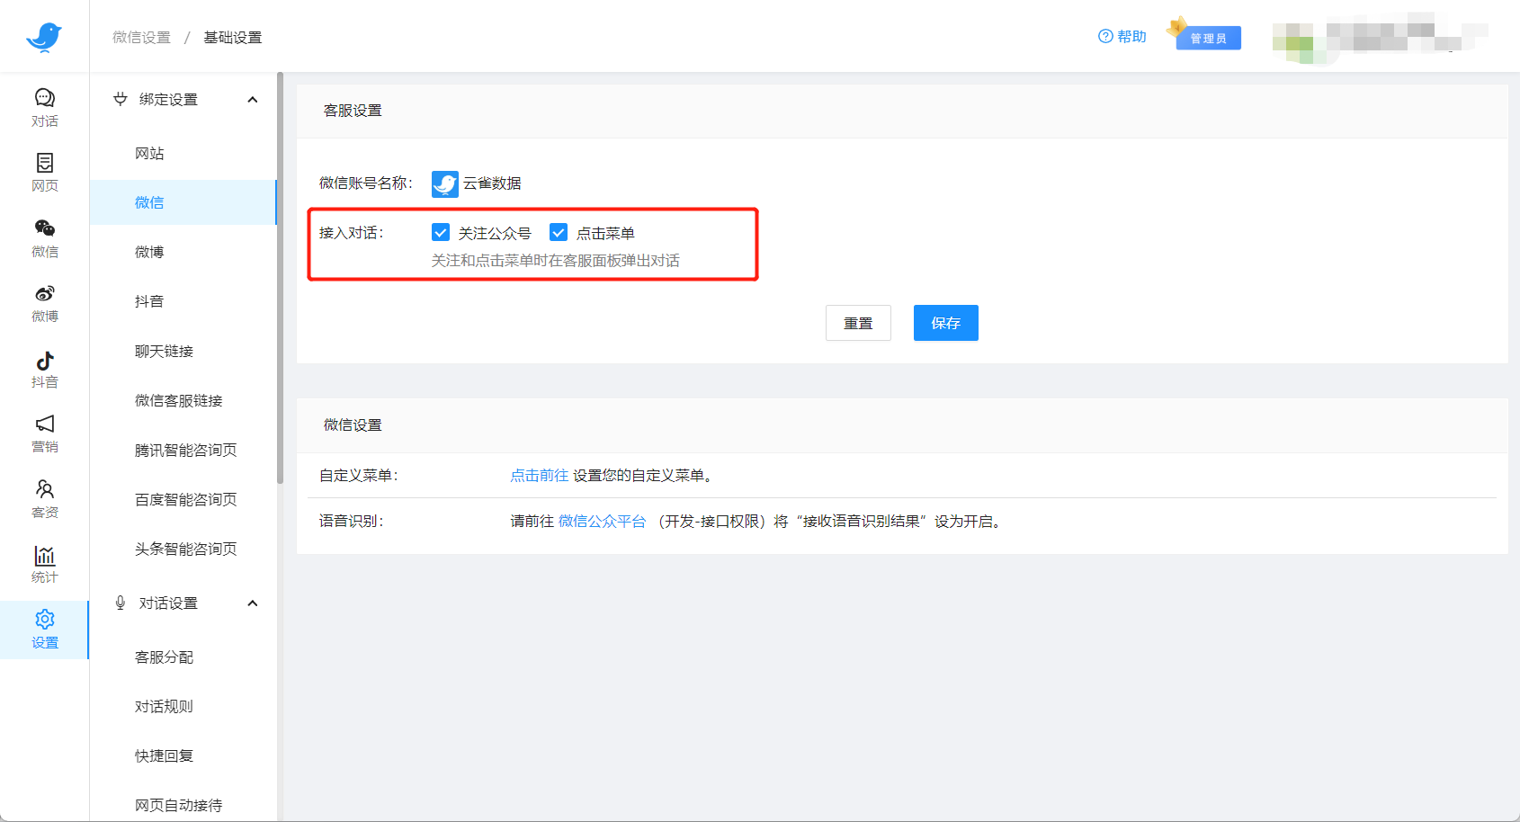Open custom menu setup via 点击前往 link
Image resolution: width=1520 pixels, height=822 pixels.
click(x=539, y=475)
